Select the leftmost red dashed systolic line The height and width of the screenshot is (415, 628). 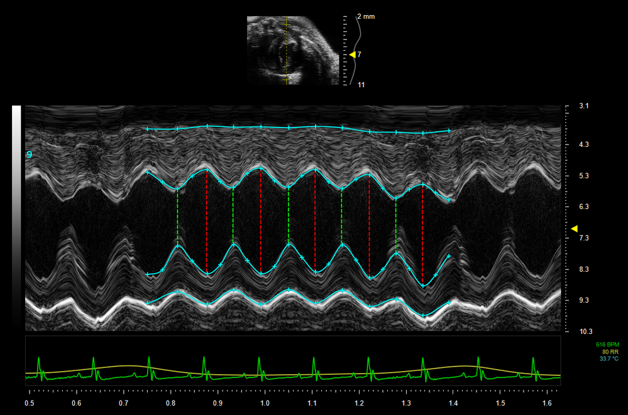pos(207,222)
